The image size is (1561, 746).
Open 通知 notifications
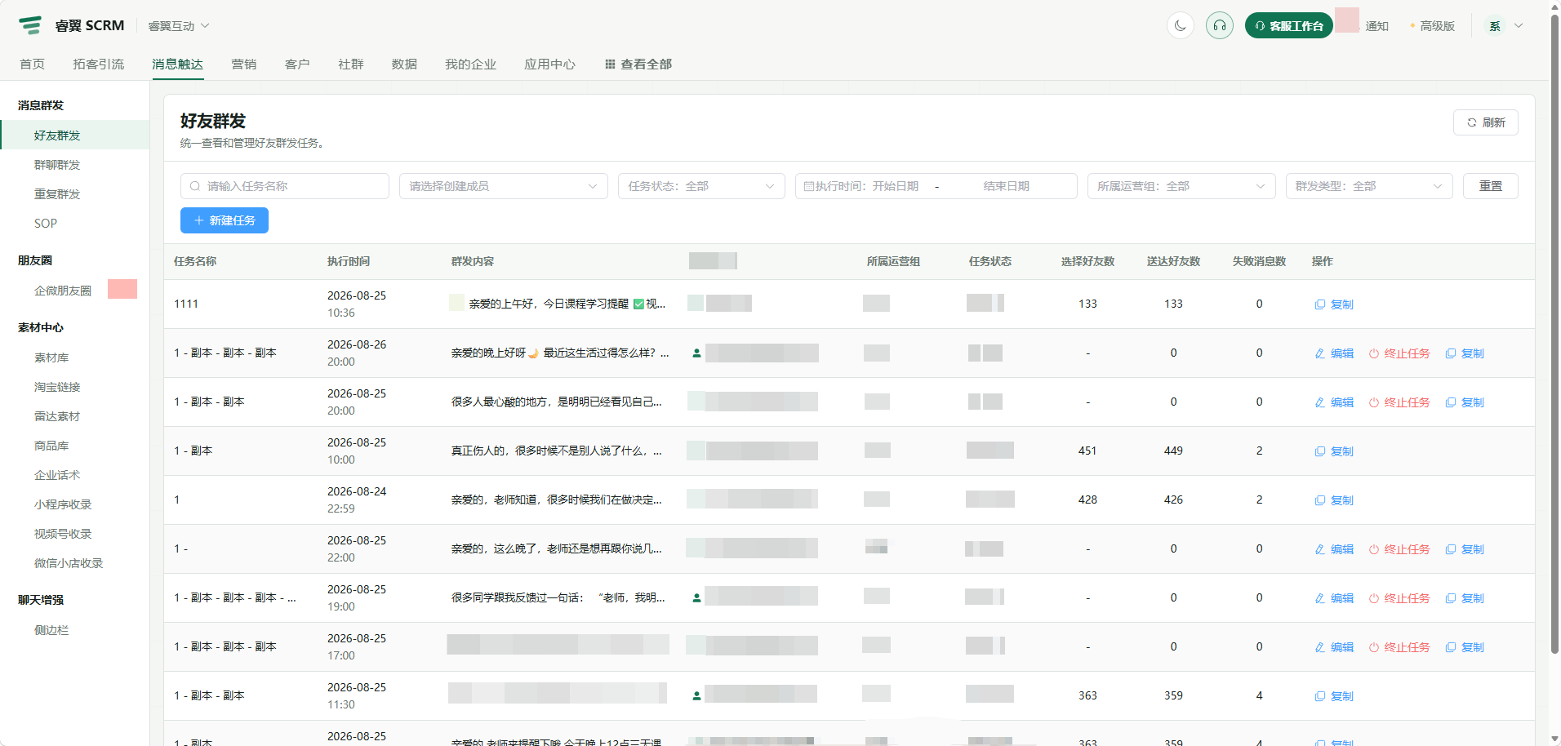(x=1376, y=26)
